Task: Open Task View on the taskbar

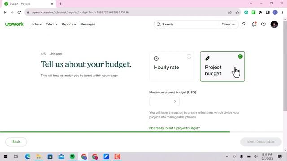Action: click(16, 157)
